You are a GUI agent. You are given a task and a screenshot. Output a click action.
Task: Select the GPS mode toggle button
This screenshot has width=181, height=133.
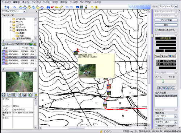click(x=172, y=56)
